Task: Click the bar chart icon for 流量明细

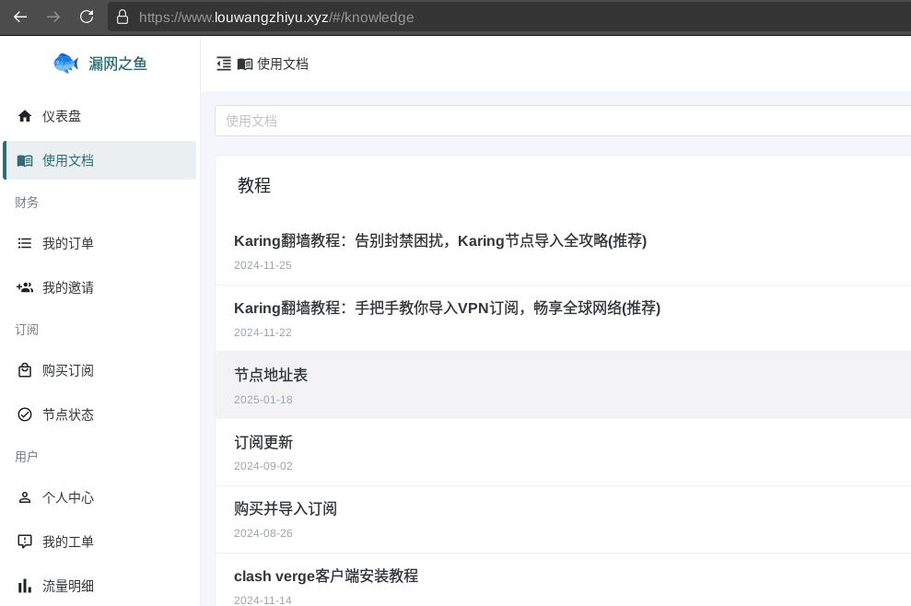Action: click(25, 586)
